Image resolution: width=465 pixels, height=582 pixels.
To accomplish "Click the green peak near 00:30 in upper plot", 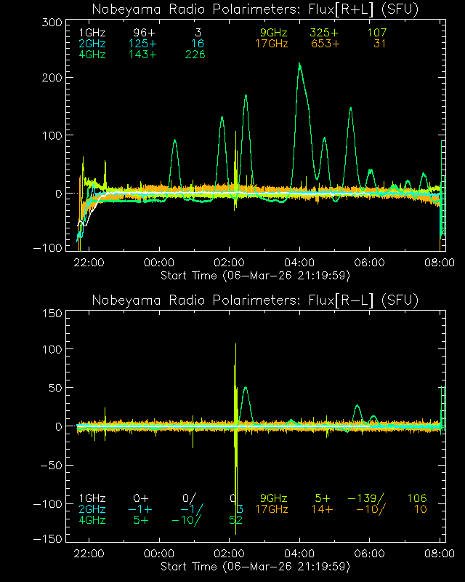I will [174, 141].
